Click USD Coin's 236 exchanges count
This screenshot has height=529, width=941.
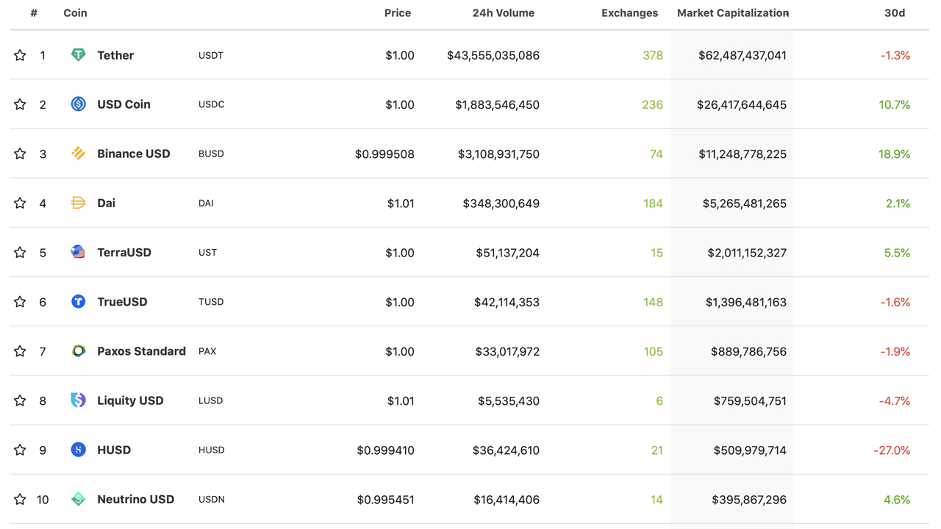pos(653,104)
